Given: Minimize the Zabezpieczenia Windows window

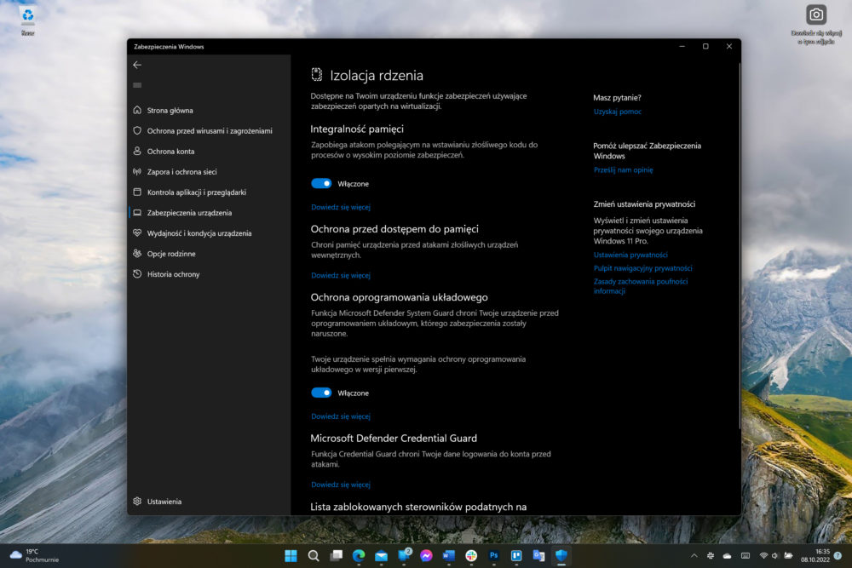Looking at the screenshot, I should [682, 47].
